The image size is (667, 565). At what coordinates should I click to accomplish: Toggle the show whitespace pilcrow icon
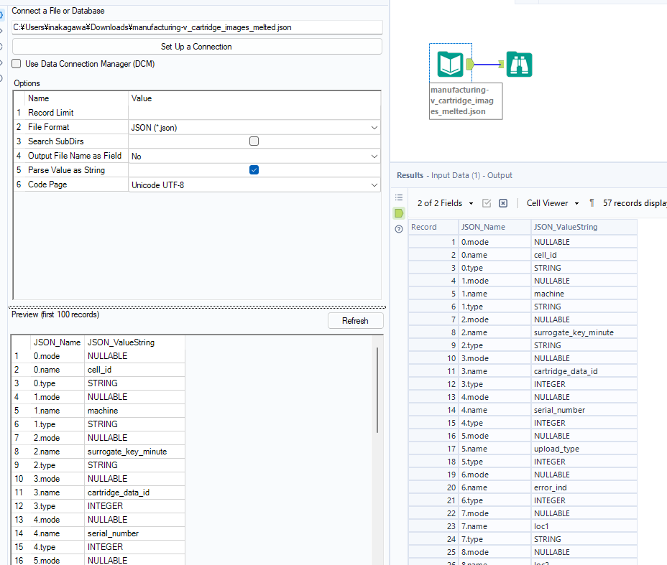click(592, 203)
